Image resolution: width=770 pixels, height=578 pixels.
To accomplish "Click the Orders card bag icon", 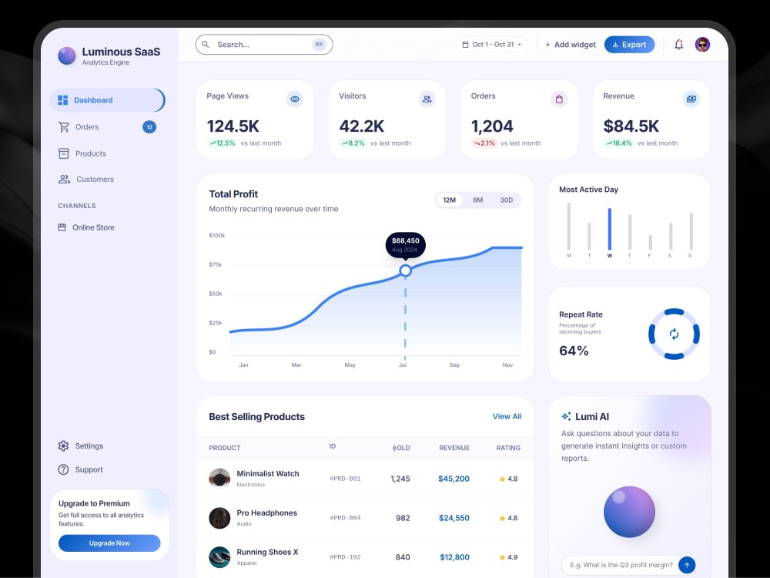I will point(559,99).
